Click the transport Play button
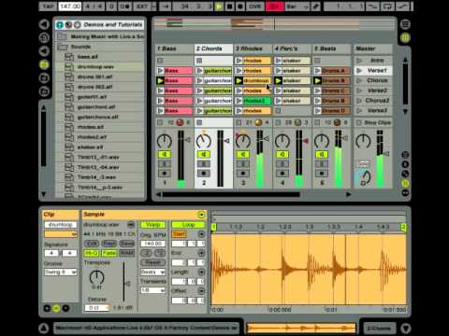 pos(219,7)
